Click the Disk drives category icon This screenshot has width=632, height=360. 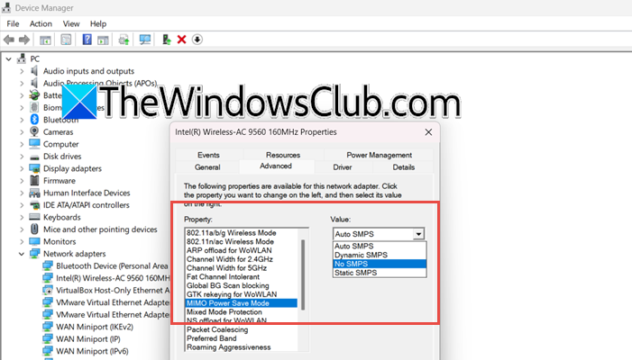34,157
